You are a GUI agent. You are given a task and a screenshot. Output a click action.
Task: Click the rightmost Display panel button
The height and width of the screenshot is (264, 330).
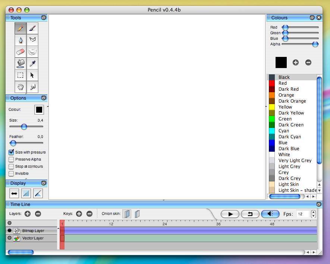(x=38, y=193)
